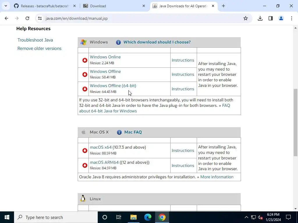The height and width of the screenshot is (223, 298).
Task: Toggle the browser side panel icon
Action: [271, 18]
